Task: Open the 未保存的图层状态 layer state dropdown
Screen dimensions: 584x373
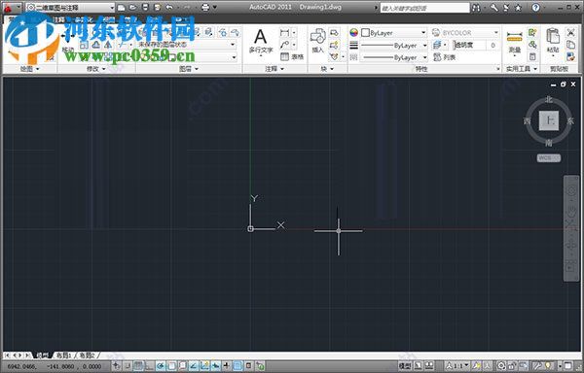Action: 187,45
